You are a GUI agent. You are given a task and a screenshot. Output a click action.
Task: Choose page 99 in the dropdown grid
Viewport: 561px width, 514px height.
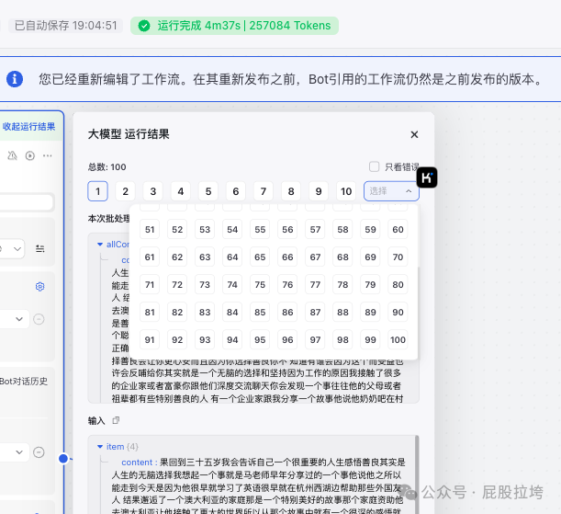(x=370, y=339)
